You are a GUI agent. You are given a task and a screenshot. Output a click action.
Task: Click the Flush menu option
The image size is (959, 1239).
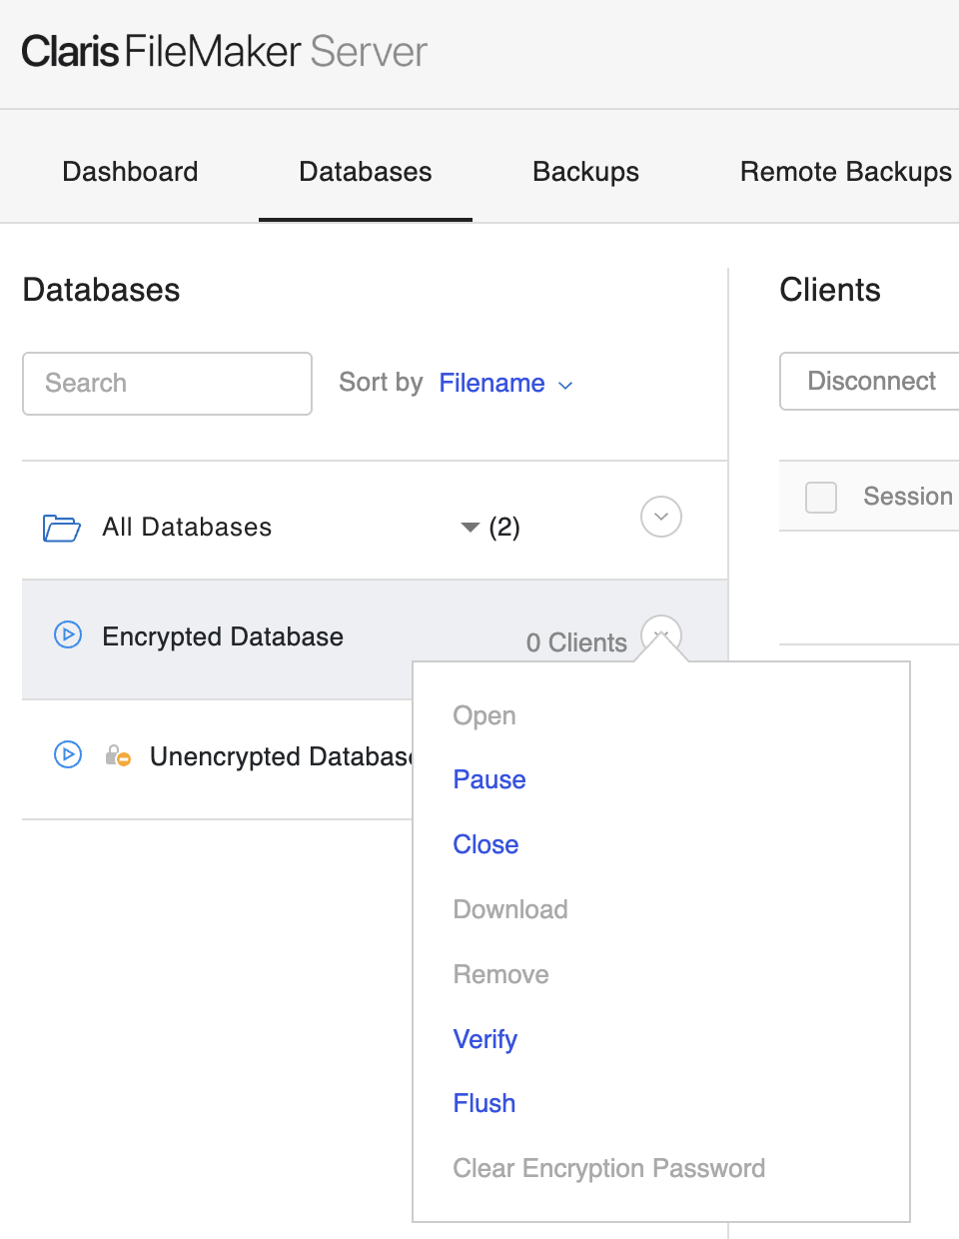[483, 1103]
